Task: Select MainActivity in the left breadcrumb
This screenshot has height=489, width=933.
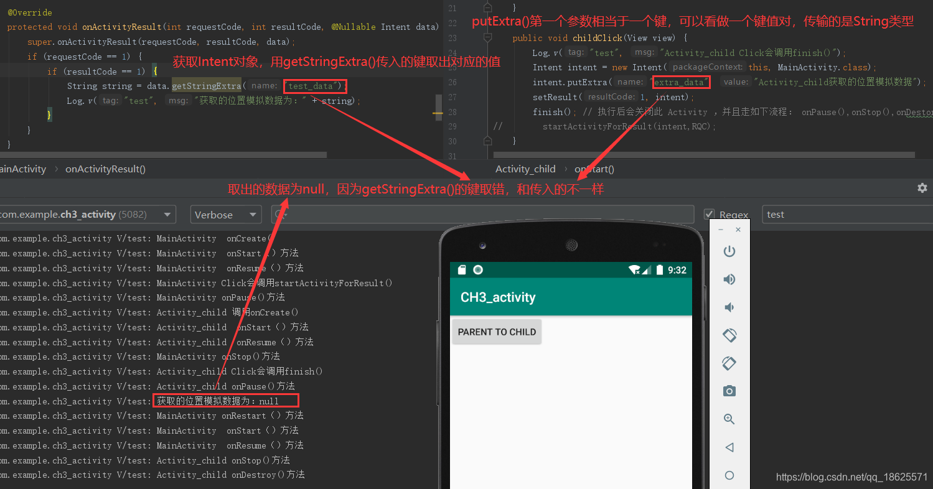Action: point(23,169)
